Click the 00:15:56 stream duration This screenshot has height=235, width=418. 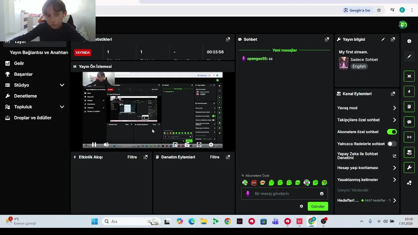coord(215,52)
